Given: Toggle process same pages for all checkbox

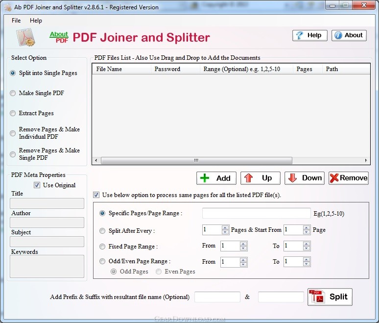Looking at the screenshot, I should 96,195.
